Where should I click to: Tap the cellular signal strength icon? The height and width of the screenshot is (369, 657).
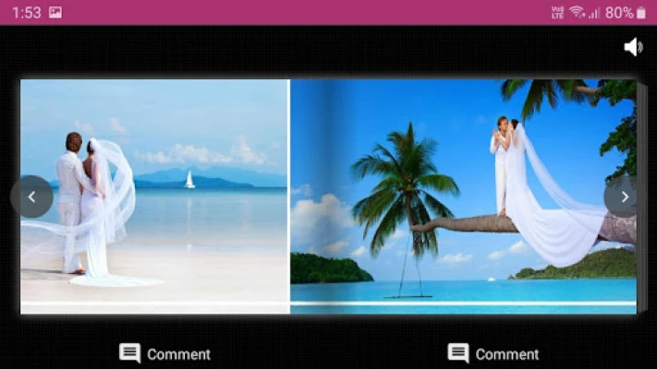click(593, 12)
